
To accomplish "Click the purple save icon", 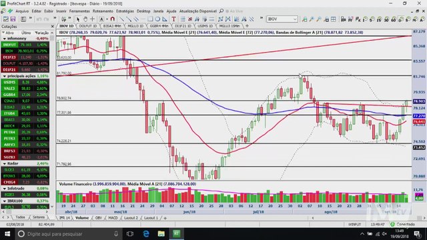I will [13, 19].
